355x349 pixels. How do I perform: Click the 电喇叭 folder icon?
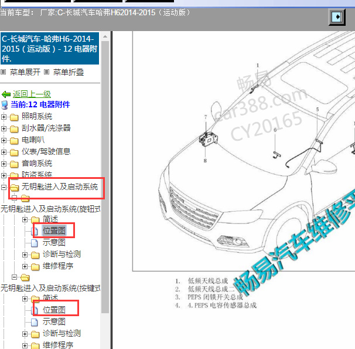14,141
